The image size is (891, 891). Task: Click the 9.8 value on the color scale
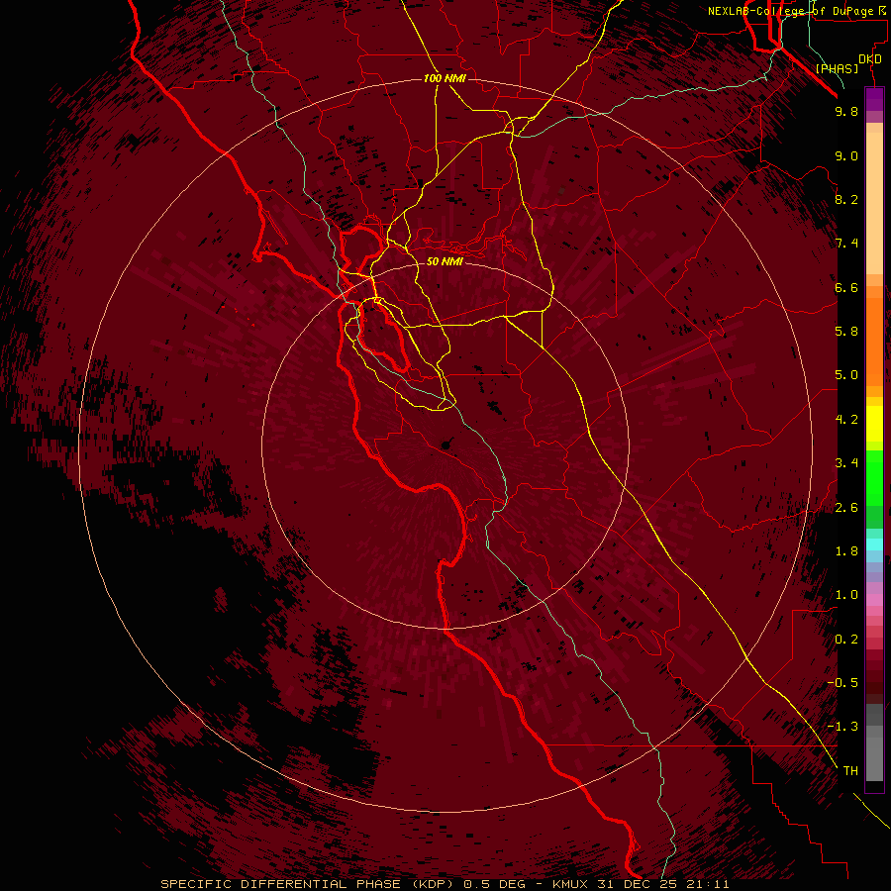click(846, 111)
